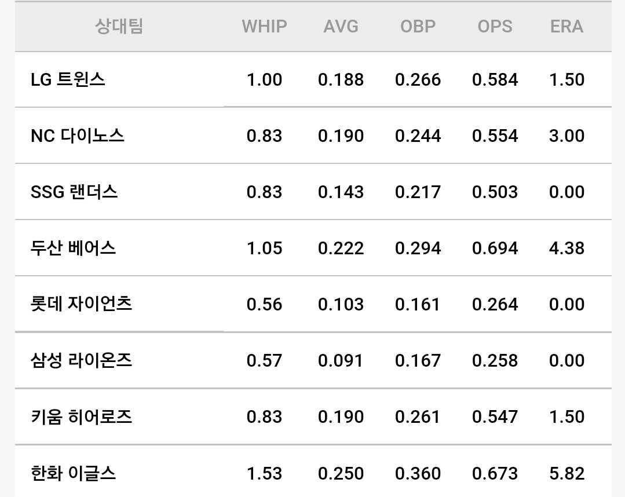This screenshot has width=625, height=497.
Task: Select the 5.82 ERA value for 한화
Action: (566, 473)
